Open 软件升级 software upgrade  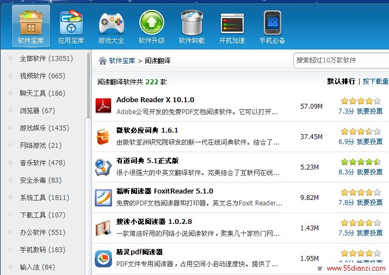(x=151, y=26)
